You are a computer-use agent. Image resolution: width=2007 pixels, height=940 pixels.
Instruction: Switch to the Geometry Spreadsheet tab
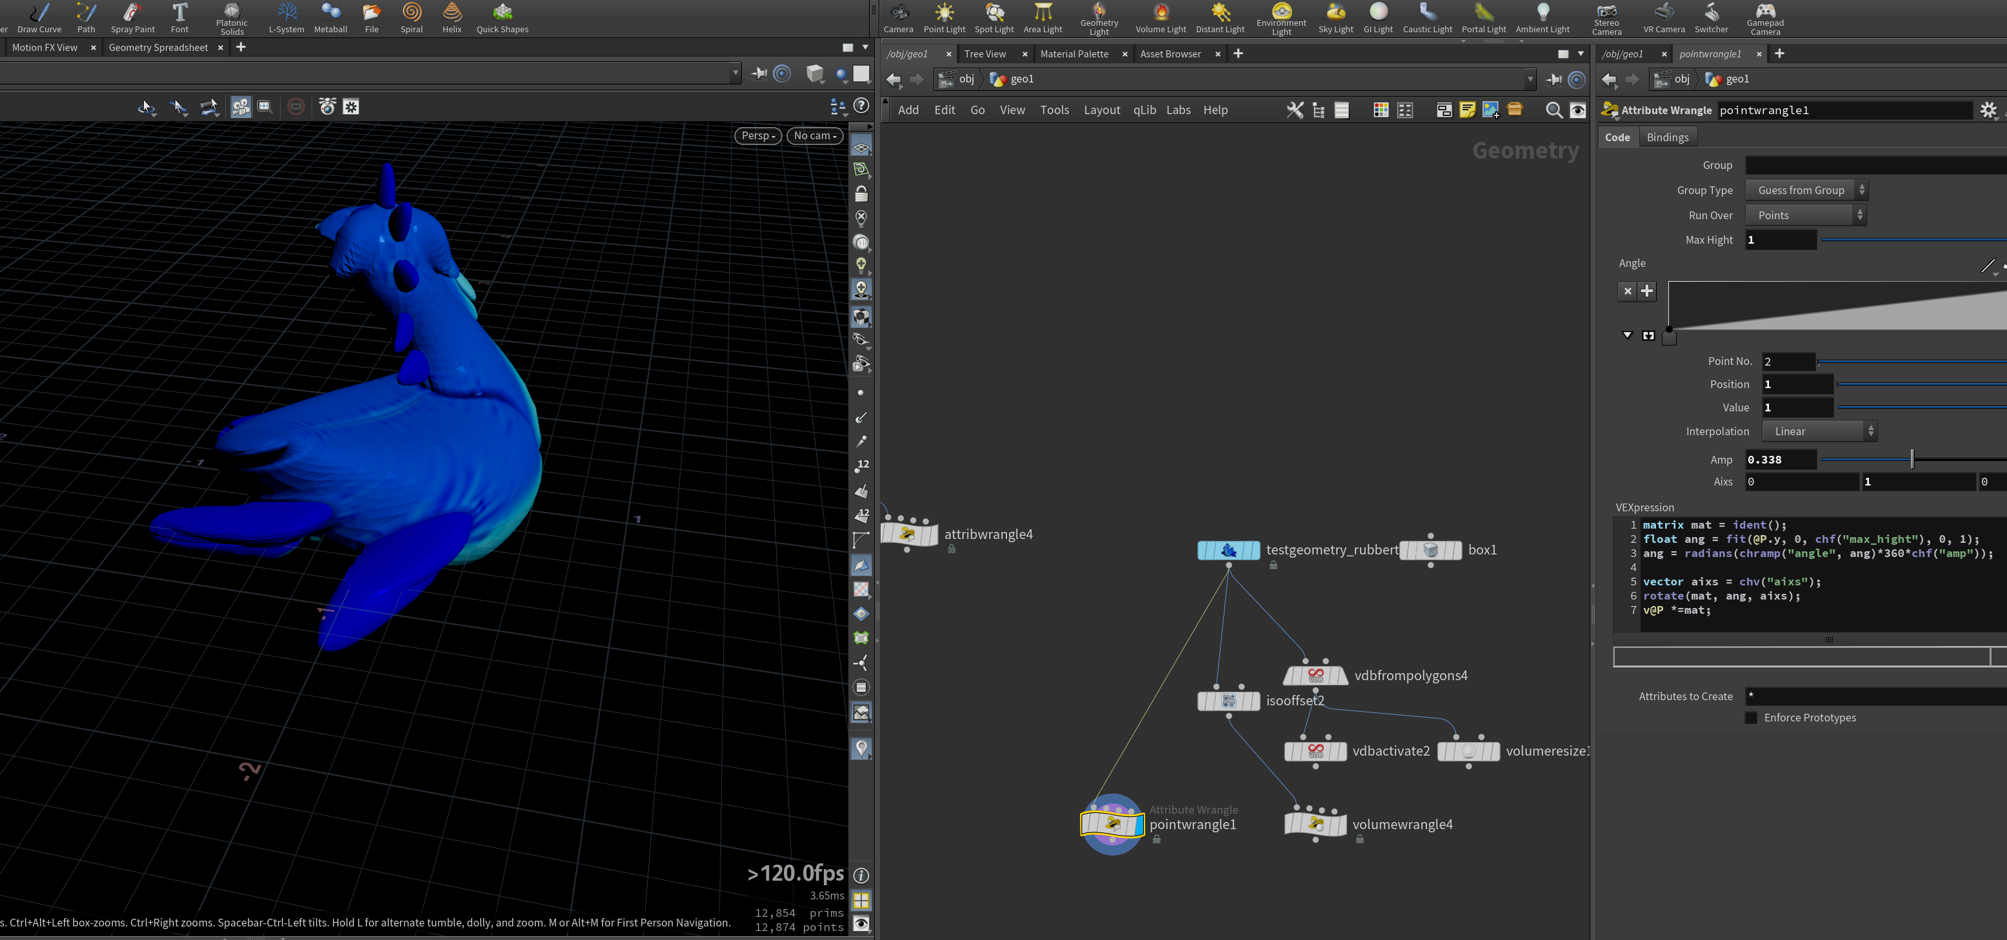(158, 48)
